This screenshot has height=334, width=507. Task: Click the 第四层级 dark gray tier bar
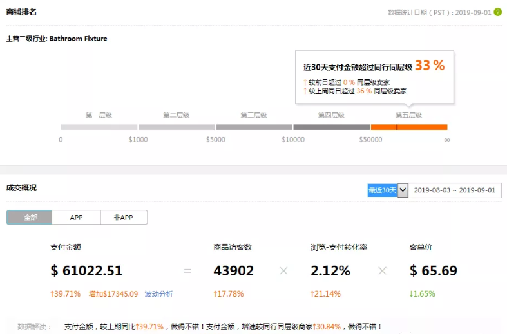(331, 127)
